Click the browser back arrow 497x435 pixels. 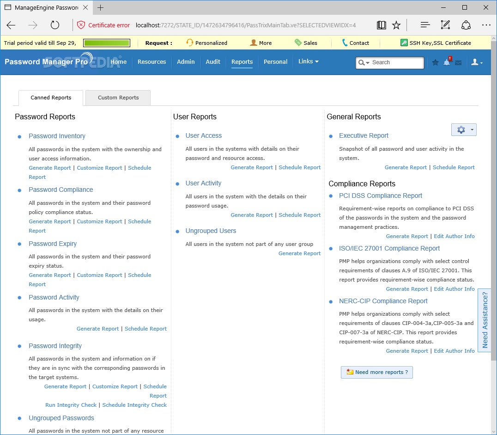click(11, 25)
